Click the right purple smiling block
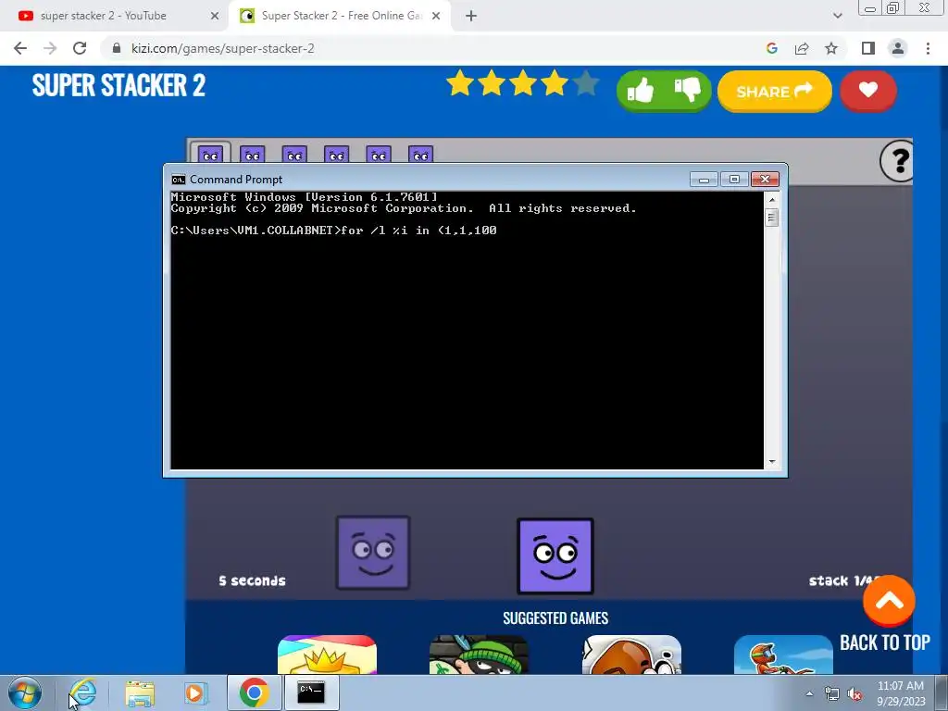948x711 pixels. click(x=555, y=556)
